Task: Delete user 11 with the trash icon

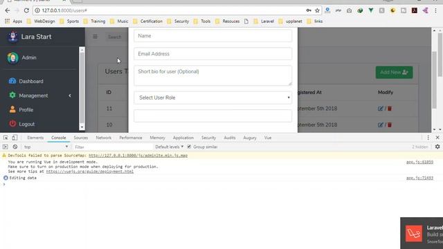Action: coord(390,109)
